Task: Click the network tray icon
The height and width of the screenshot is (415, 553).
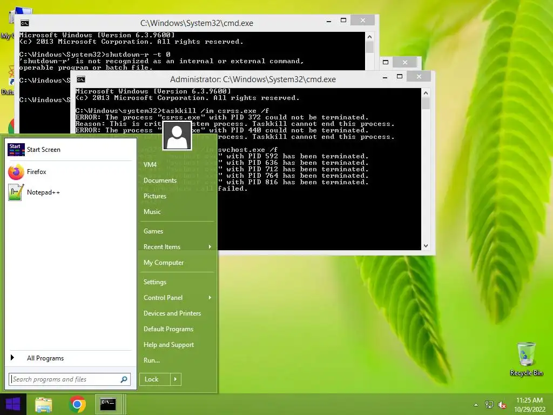Action: tap(489, 405)
